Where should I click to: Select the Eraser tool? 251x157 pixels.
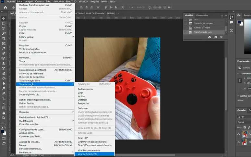click(x=4, y=73)
